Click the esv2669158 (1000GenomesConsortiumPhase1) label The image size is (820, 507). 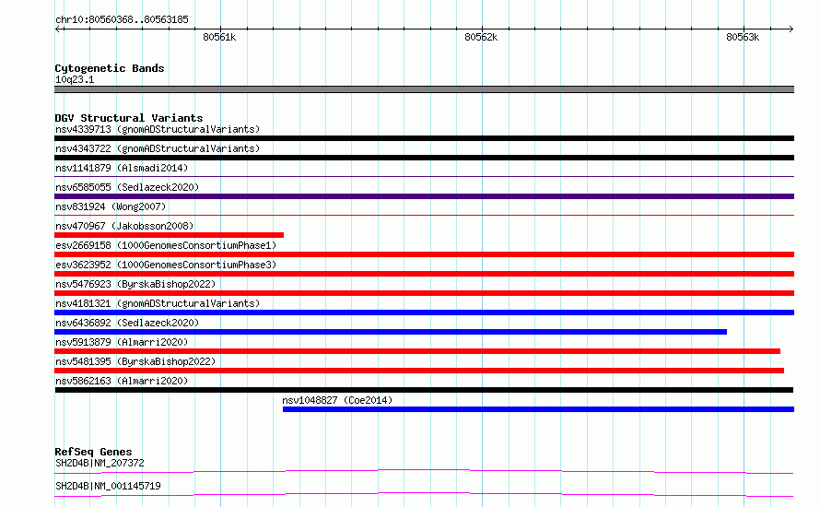click(x=166, y=245)
